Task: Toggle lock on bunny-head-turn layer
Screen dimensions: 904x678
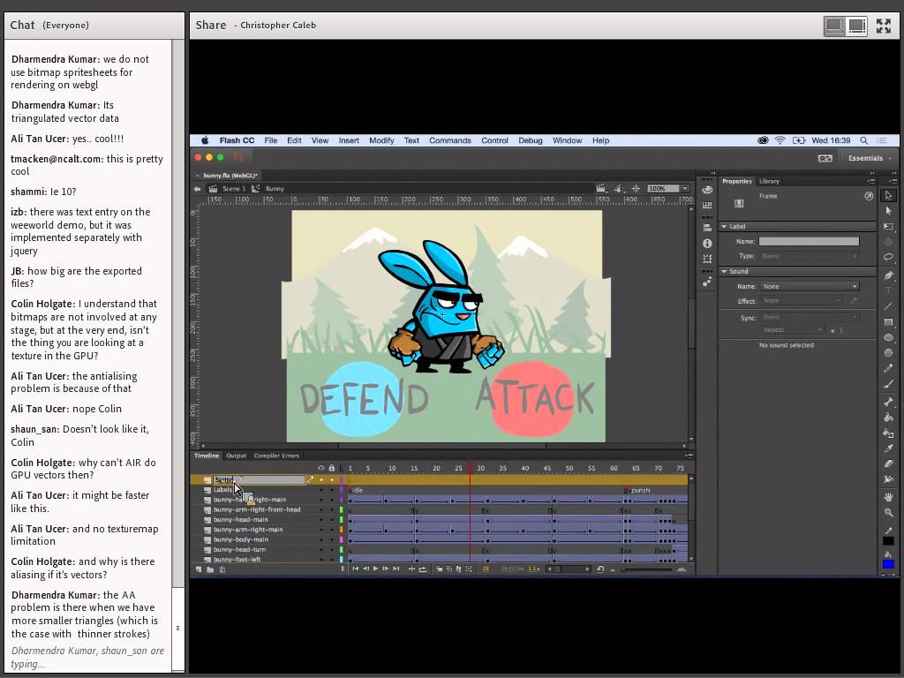Action: tap(332, 549)
